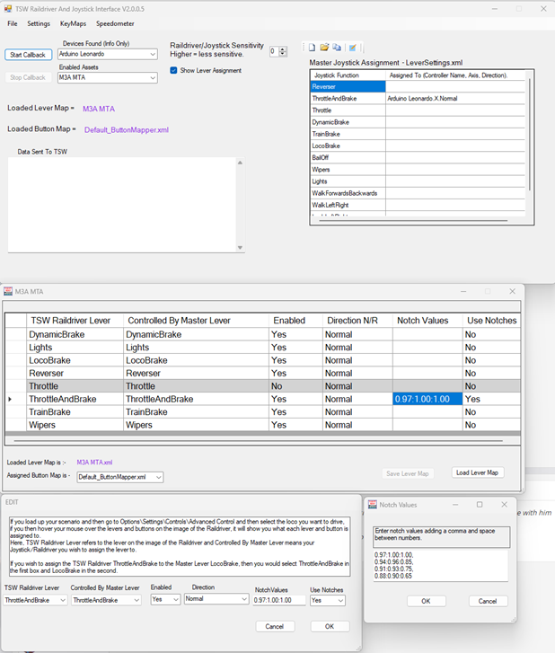The height and width of the screenshot is (653, 555).
Task: Toggle Show Lever Assignment checkbox
Action: point(173,70)
